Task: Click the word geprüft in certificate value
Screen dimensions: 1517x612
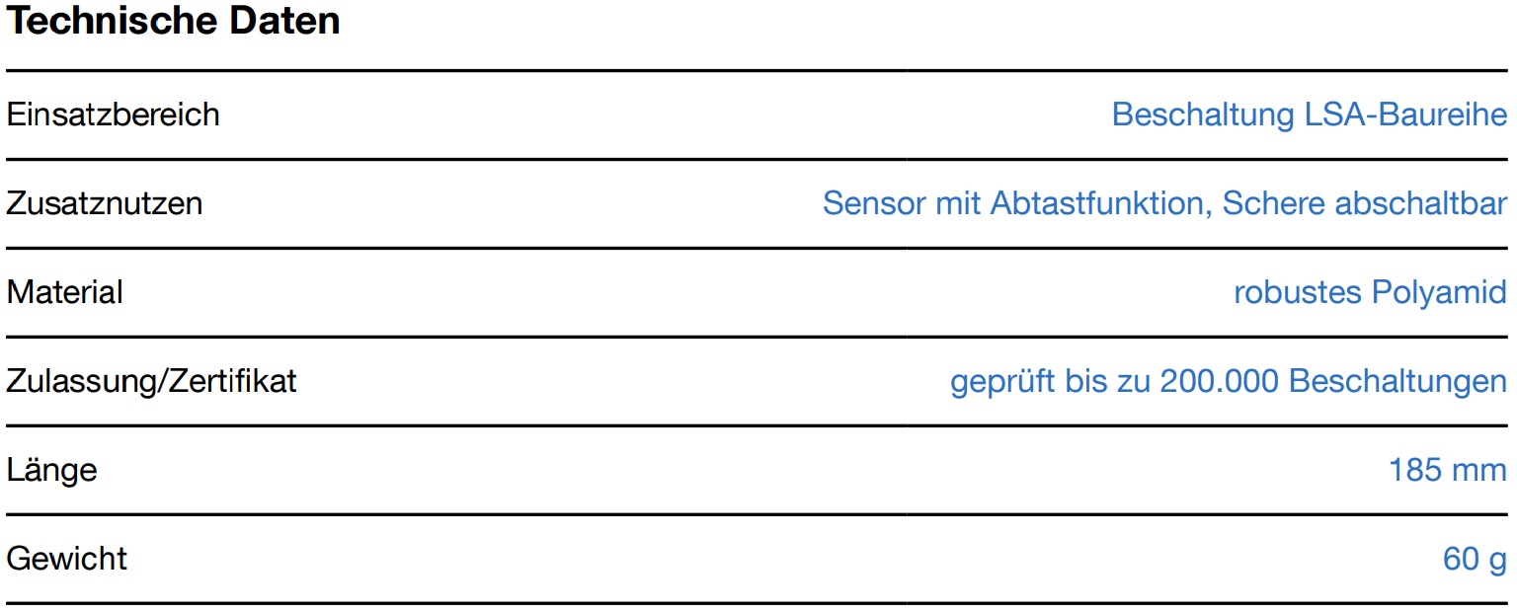Action: (x=1000, y=382)
